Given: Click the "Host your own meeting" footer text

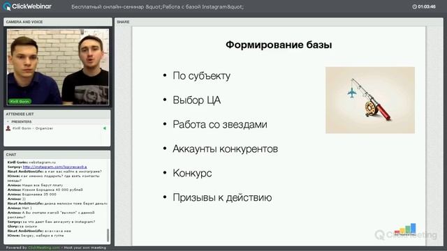Looking at the screenshot, I should pyautogui.click(x=85, y=248).
